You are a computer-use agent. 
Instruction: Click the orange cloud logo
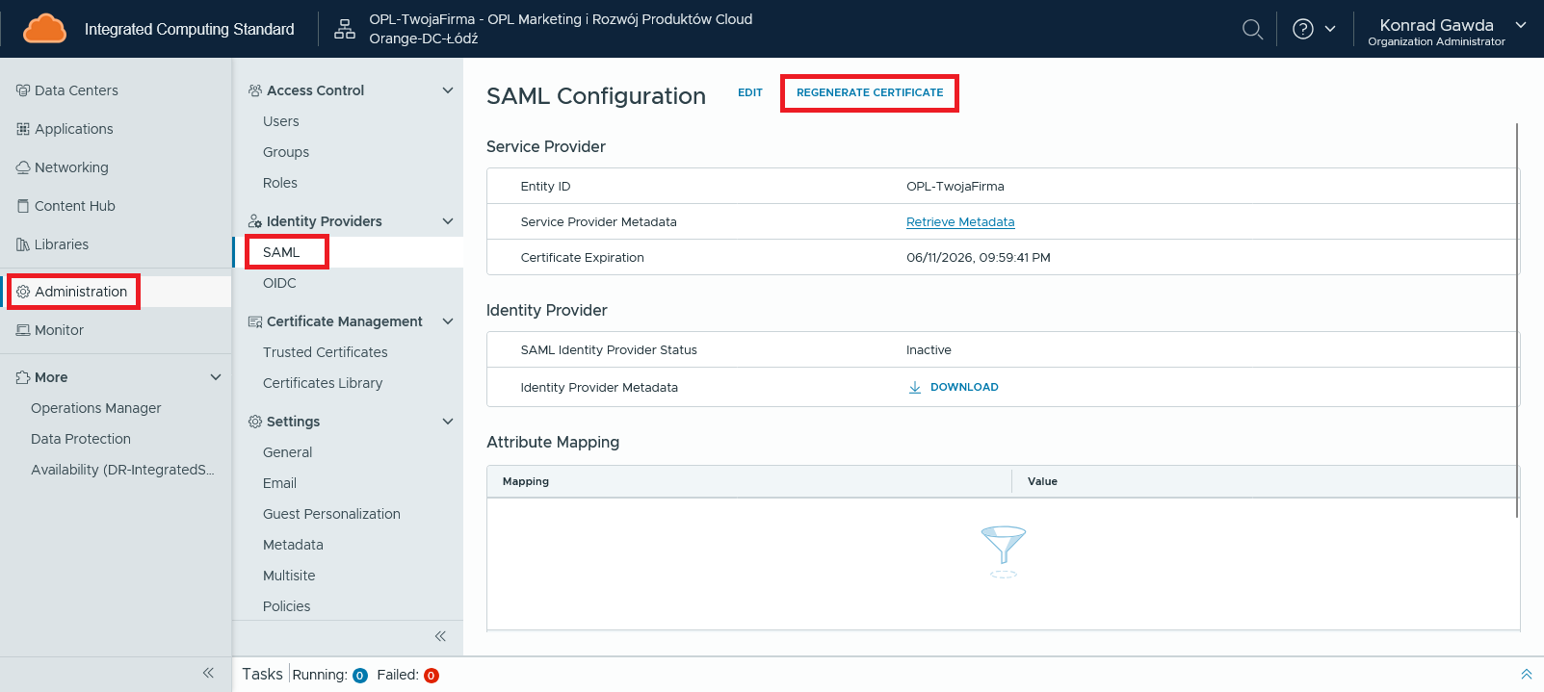[44, 29]
